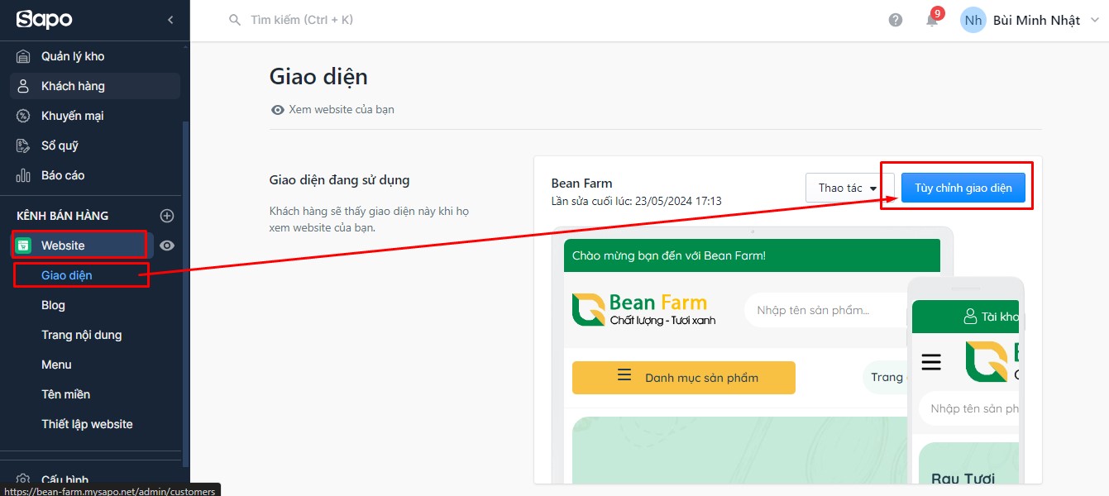1109x496 pixels.
Task: Click the Bùi Minh Nhật user name
Action: [x=1036, y=21]
